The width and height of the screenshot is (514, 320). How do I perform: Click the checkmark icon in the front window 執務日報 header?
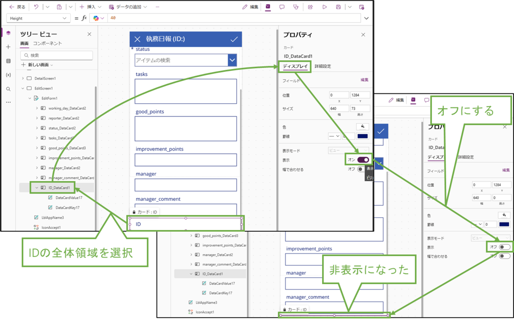point(234,39)
